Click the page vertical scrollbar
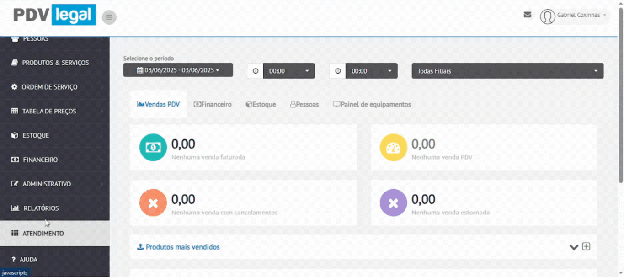Viewport: 624px width, 277px height. (x=620, y=101)
